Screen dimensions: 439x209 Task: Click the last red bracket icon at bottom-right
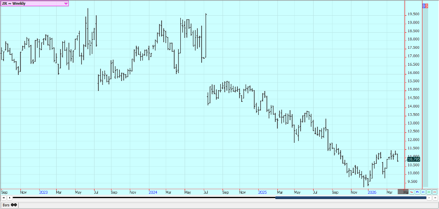point(434,192)
